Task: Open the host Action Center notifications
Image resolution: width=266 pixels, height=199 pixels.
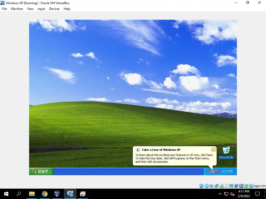Action: 257,194
